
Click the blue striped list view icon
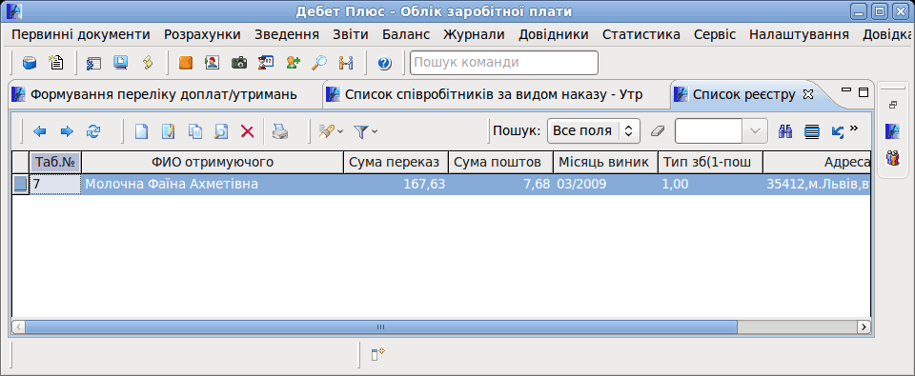coord(812,131)
